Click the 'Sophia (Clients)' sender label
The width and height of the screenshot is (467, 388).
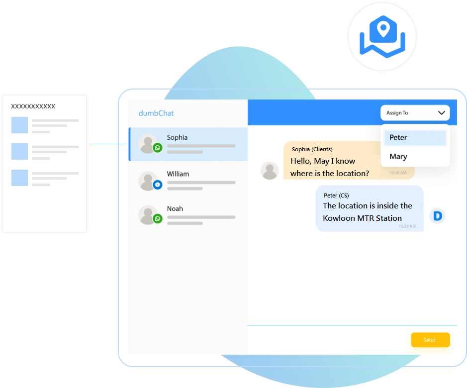click(x=312, y=149)
